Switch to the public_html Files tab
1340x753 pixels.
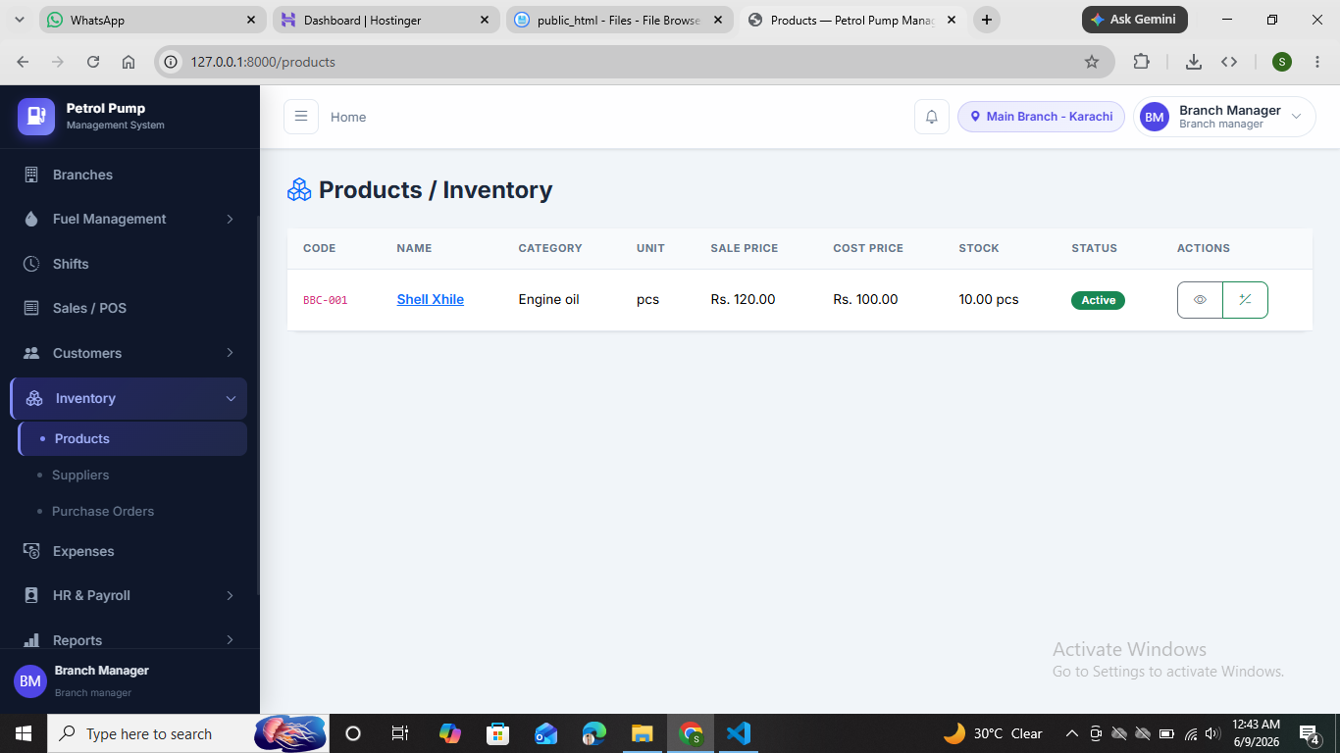620,20
